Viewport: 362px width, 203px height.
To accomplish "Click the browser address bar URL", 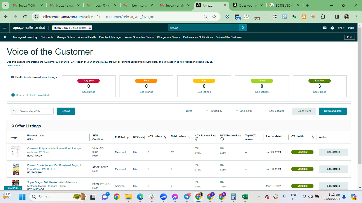I will point(98,17).
